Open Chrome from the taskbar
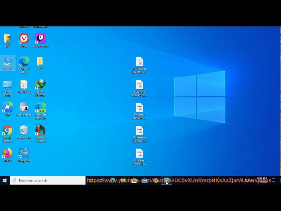 (x=155, y=180)
